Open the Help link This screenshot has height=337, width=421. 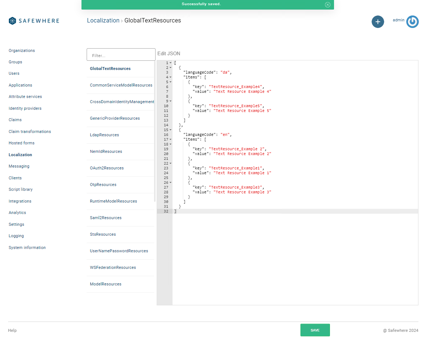pos(12,330)
